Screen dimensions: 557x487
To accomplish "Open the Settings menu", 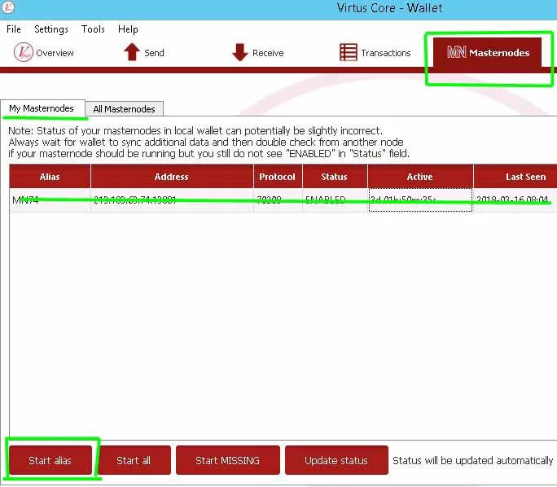I will 51,29.
